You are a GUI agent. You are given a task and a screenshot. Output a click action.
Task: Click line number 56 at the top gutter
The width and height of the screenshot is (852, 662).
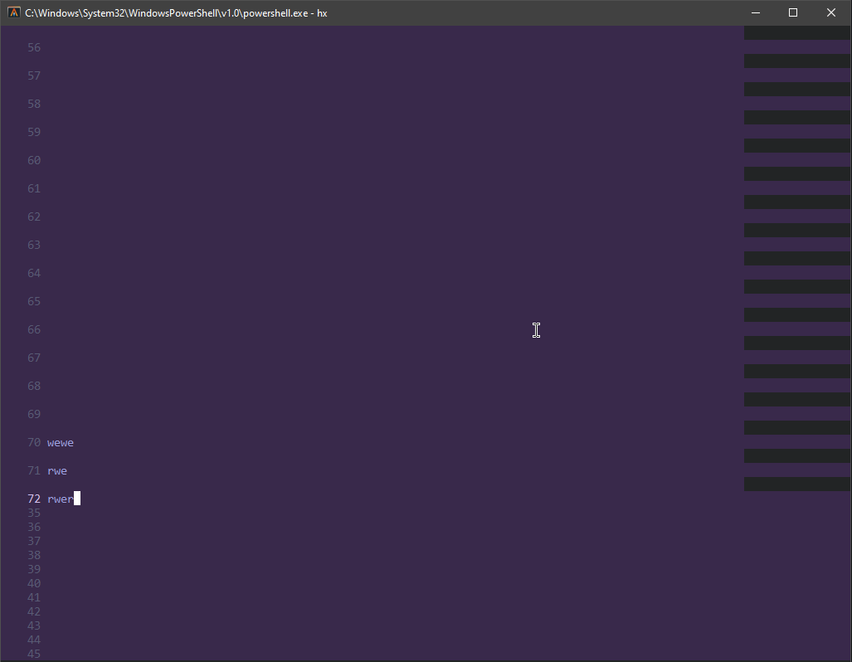point(33,47)
